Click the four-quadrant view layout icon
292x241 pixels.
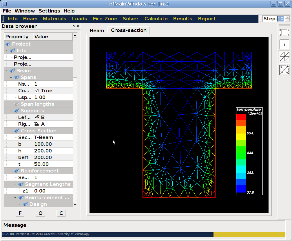point(284,32)
